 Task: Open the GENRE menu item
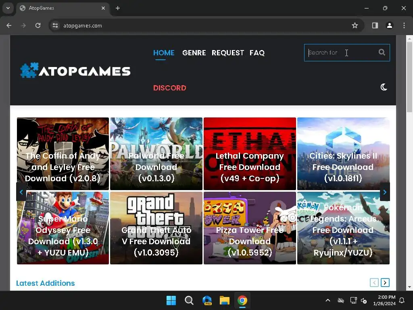[194, 53]
